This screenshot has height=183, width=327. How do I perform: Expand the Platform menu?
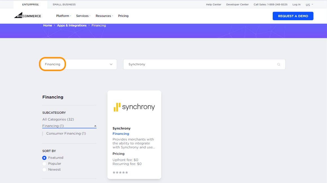pos(64,16)
